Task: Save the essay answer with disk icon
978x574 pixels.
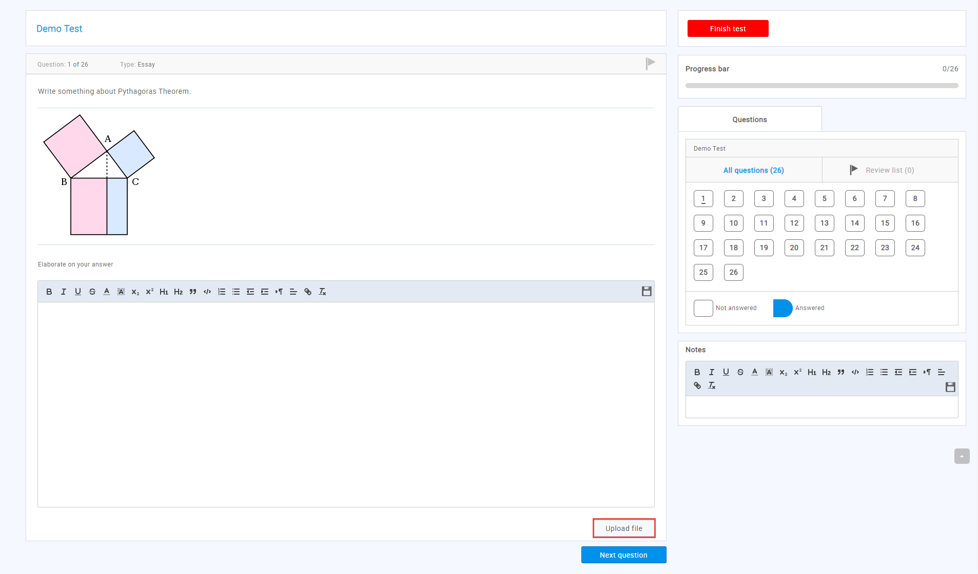Action: pos(647,291)
